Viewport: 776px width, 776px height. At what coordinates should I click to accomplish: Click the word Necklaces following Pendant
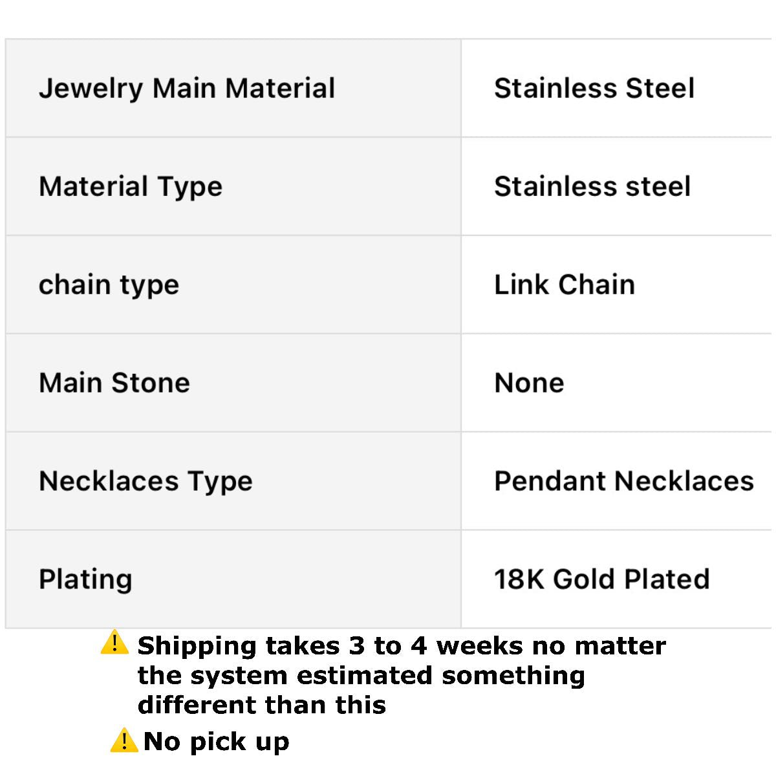pyautogui.click(x=684, y=481)
